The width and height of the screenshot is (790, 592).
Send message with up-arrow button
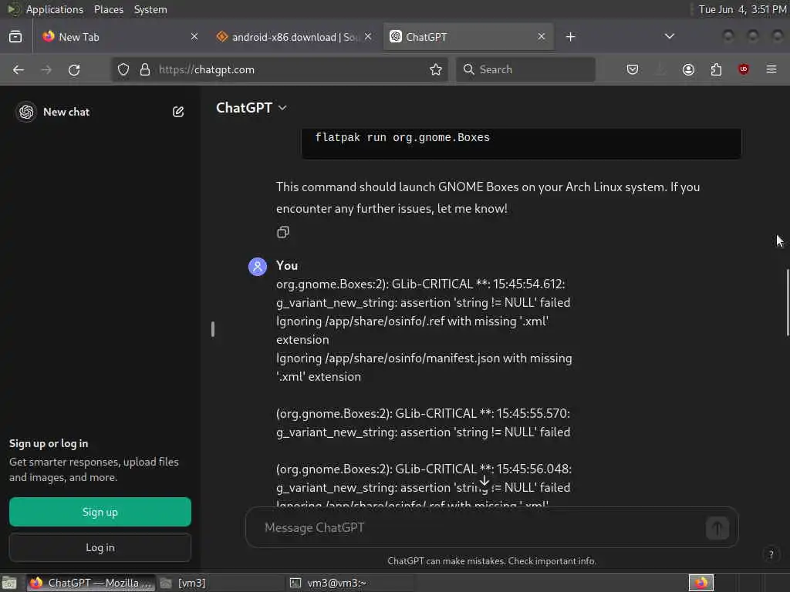coord(717,528)
